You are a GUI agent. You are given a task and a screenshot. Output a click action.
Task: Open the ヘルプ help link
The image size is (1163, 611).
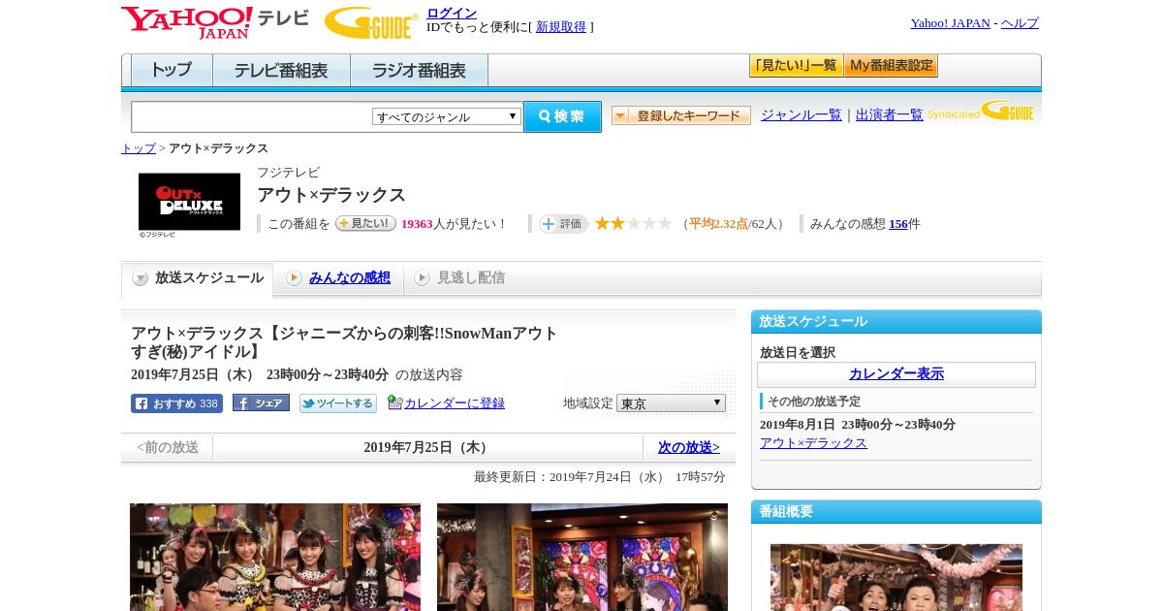(1020, 23)
